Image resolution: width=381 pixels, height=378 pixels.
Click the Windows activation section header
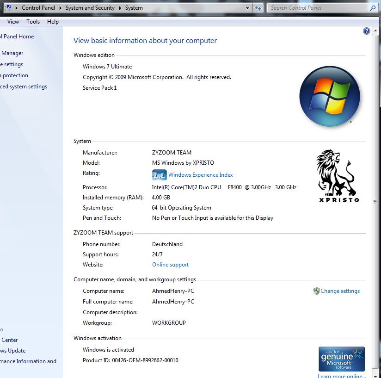click(98, 338)
